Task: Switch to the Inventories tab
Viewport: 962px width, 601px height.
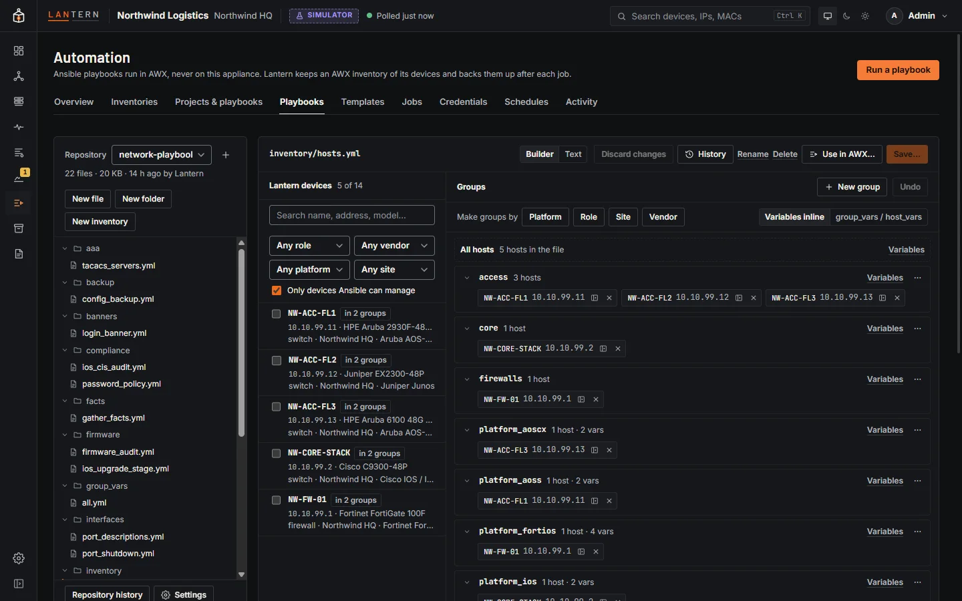Action: click(x=134, y=102)
